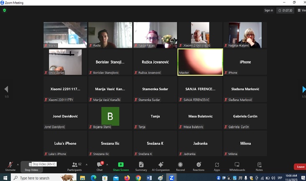
Task: Open meeting Summary
Action: pyautogui.click(x=141, y=166)
